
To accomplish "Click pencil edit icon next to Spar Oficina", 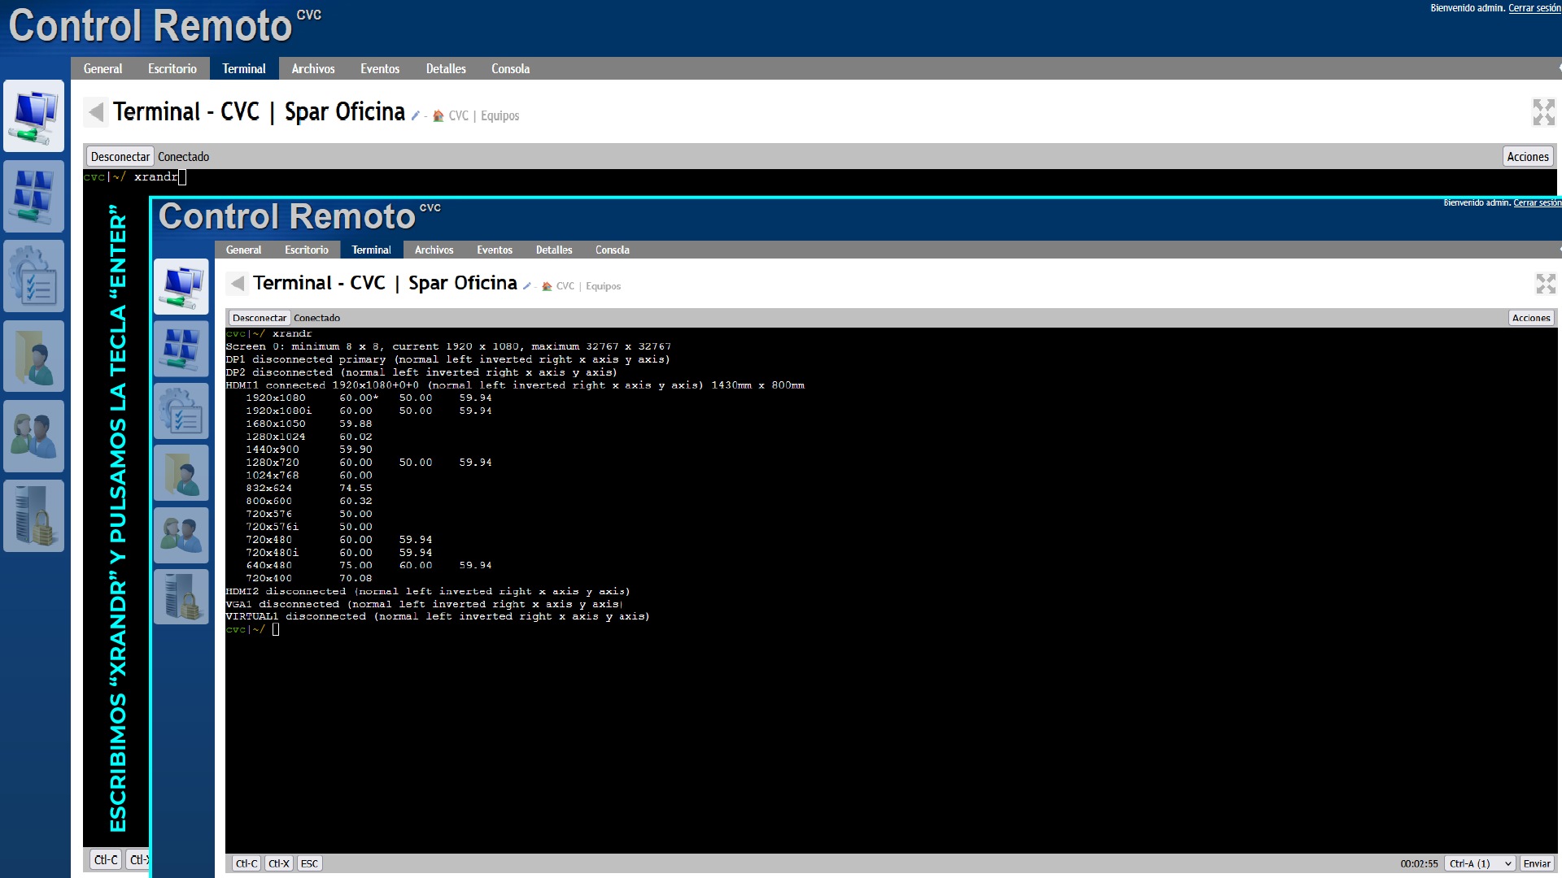I will (416, 116).
